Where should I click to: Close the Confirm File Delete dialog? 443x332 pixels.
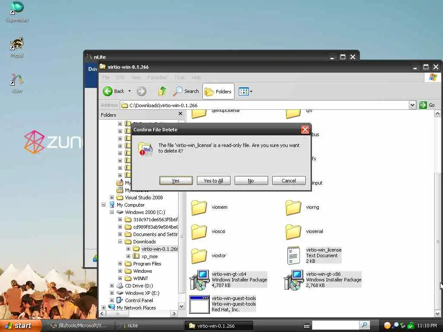[x=305, y=130]
